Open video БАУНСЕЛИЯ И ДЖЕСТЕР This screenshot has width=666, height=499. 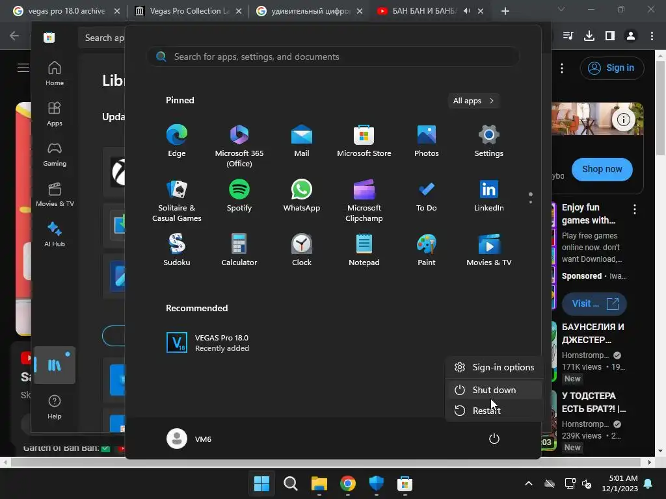(x=593, y=333)
